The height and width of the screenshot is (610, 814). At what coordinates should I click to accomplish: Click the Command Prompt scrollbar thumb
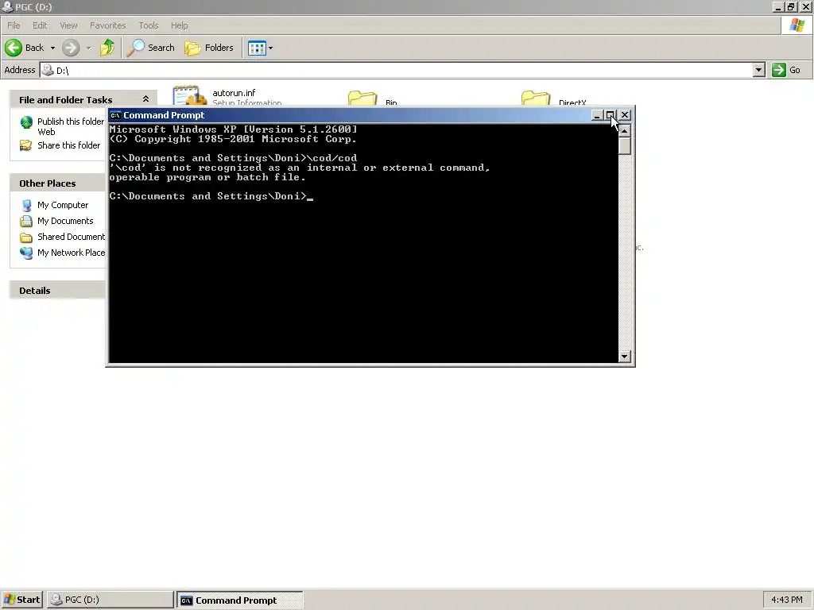(x=625, y=146)
